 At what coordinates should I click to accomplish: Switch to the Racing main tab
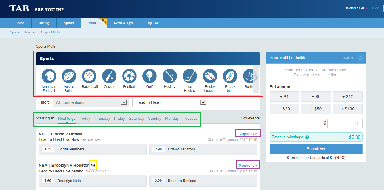click(x=44, y=23)
